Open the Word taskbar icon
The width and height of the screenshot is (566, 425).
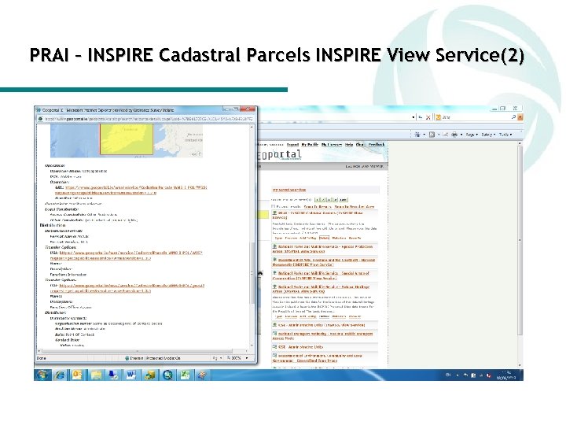131,375
